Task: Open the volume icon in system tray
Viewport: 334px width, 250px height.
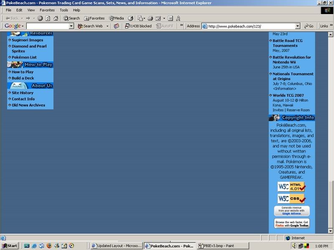Action: click(x=294, y=246)
